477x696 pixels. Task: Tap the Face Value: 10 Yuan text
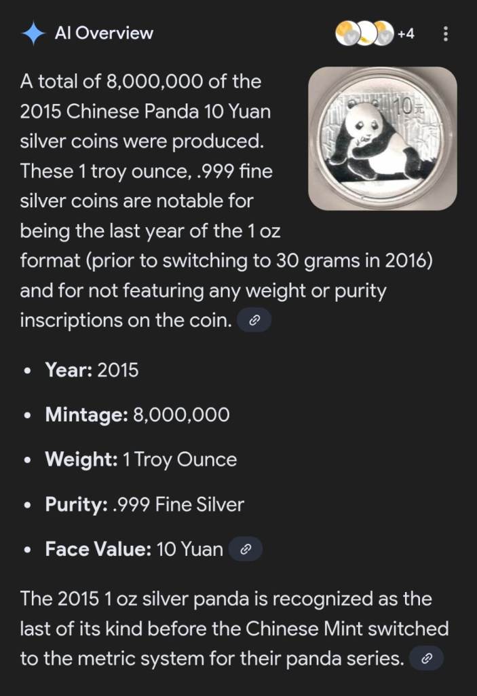click(x=134, y=549)
